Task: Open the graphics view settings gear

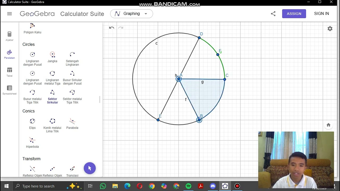Action: point(330,29)
